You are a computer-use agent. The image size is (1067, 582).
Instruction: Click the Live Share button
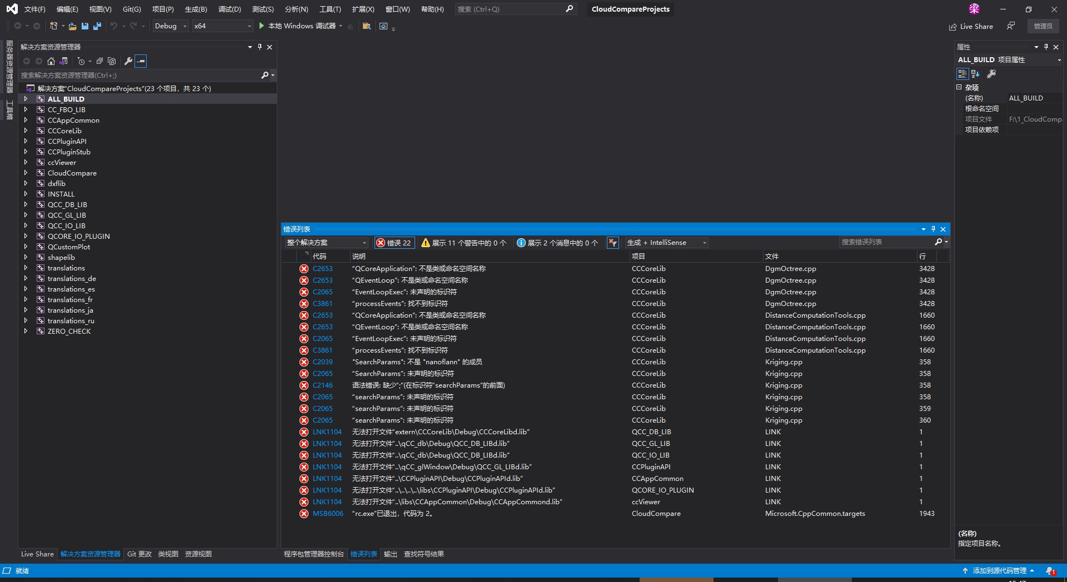tap(971, 26)
